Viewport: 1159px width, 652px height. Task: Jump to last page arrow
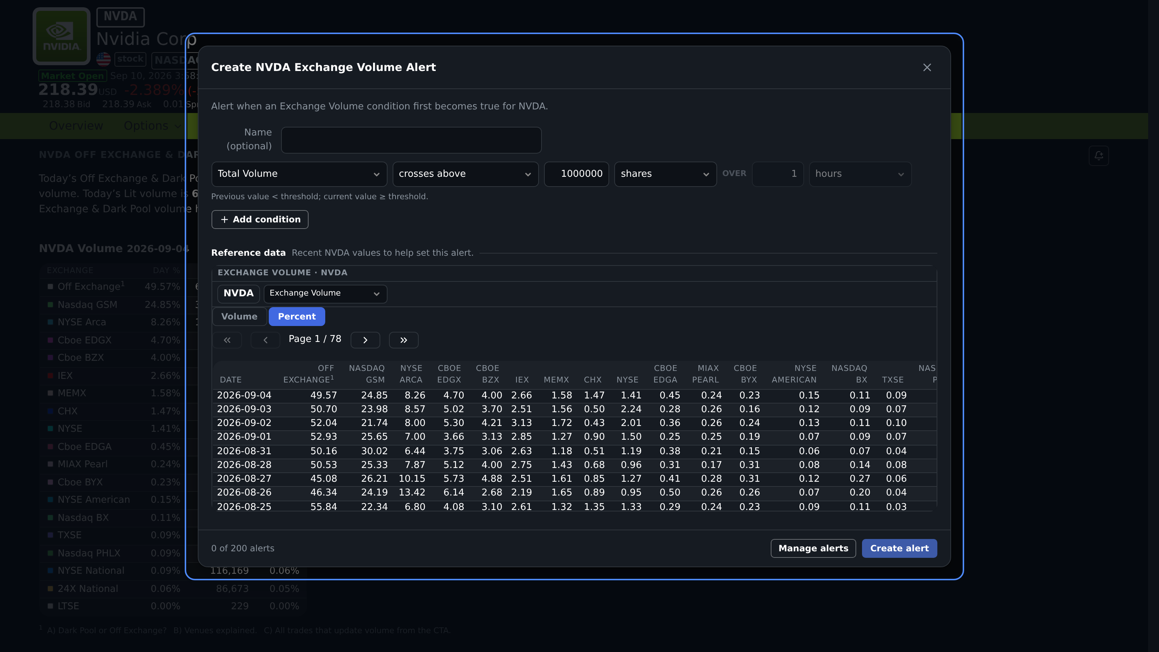(403, 340)
